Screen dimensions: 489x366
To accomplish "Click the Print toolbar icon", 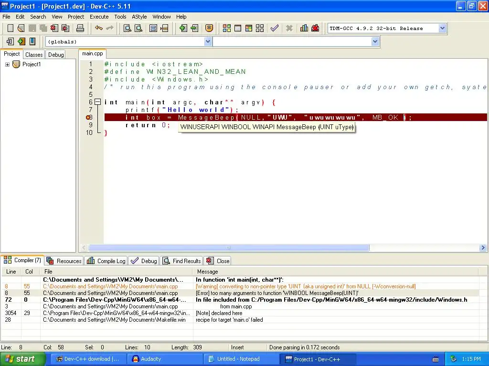I will [80, 28].
